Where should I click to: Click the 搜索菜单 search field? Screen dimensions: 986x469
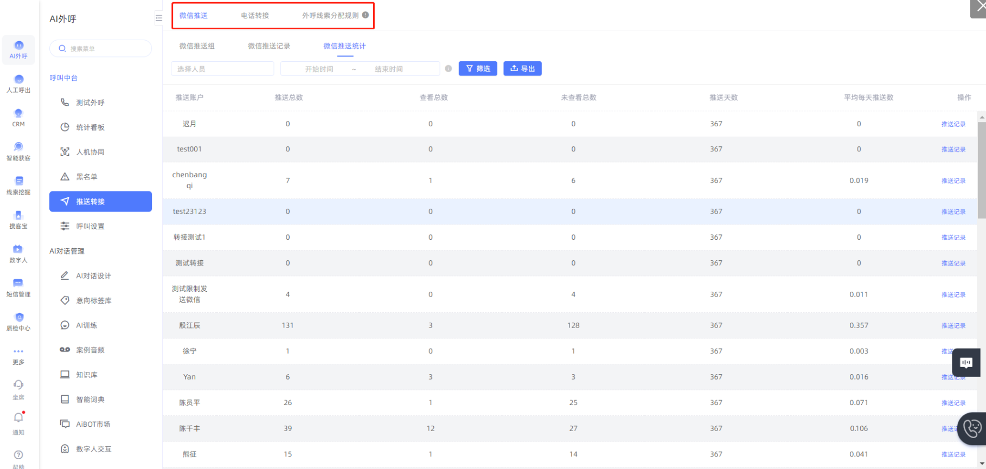coord(101,49)
